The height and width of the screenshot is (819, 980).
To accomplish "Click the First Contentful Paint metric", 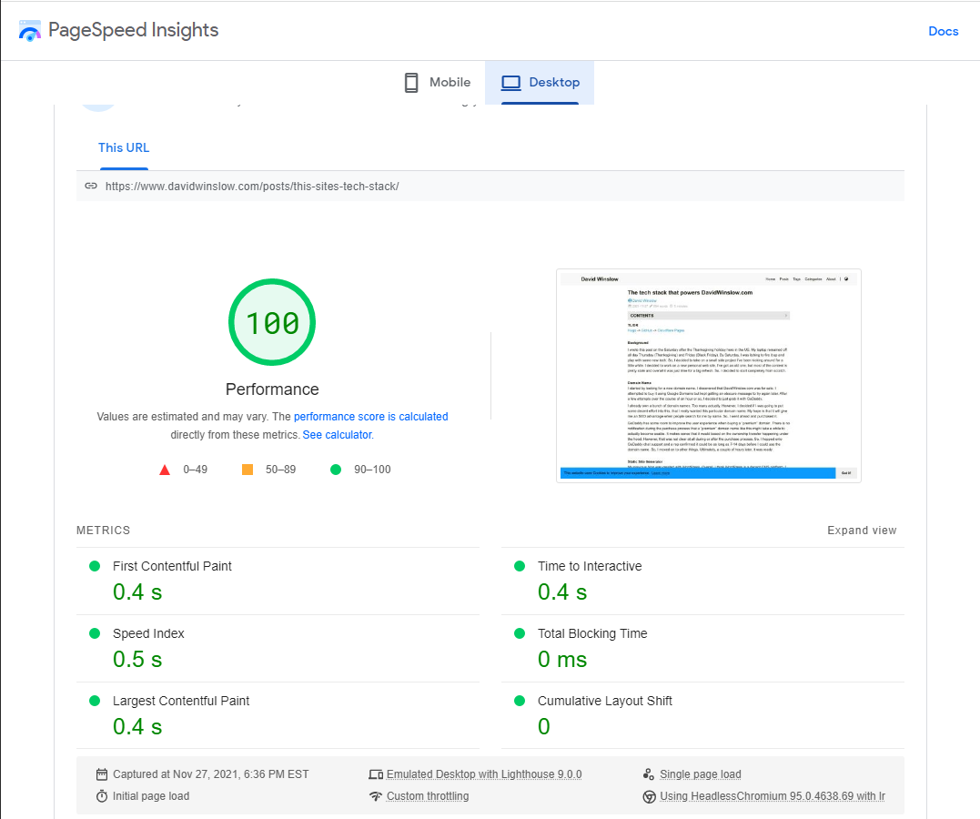I will 172,566.
